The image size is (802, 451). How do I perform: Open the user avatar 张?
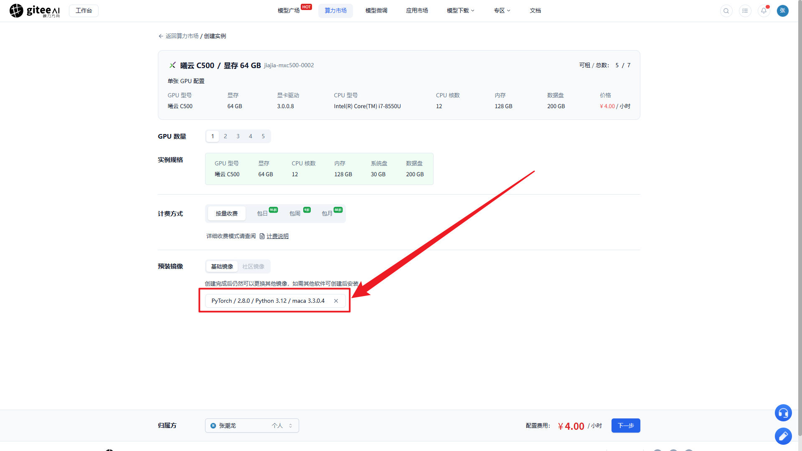(783, 11)
